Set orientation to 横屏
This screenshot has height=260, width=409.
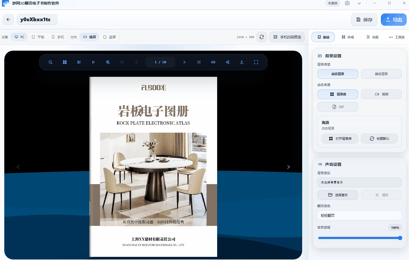point(90,37)
